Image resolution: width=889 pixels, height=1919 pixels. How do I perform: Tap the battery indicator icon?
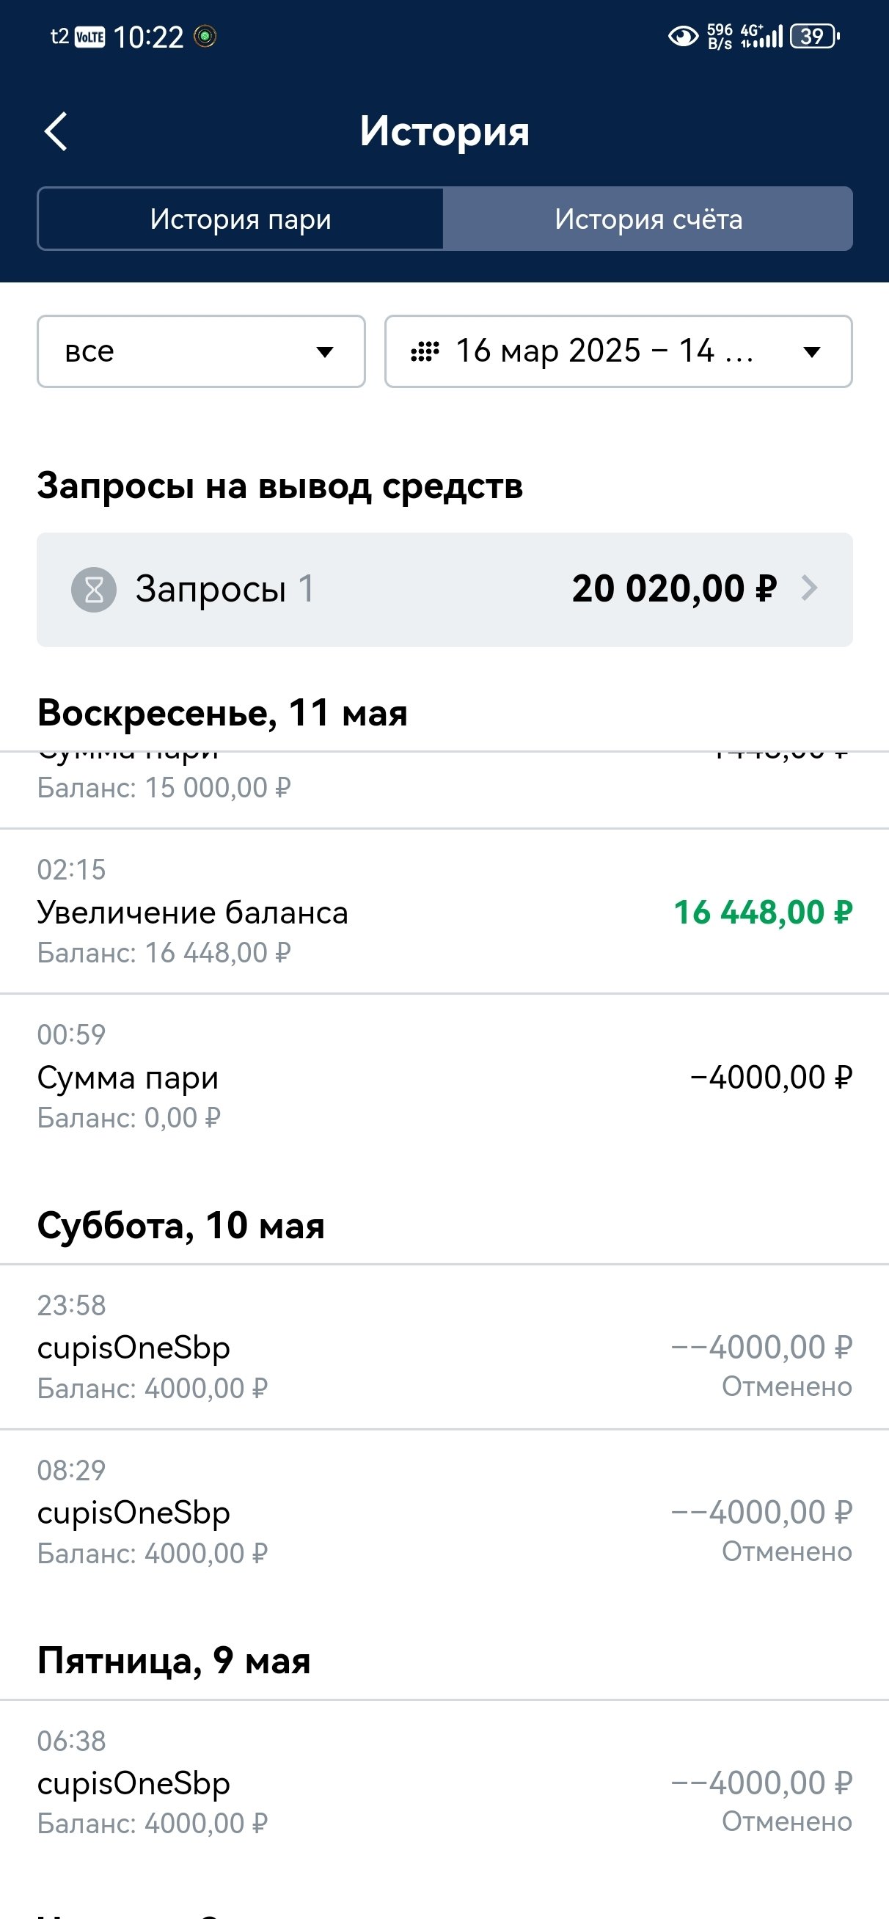coord(814,36)
